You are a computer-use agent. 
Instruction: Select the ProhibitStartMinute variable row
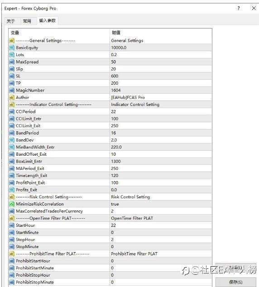click(110, 268)
